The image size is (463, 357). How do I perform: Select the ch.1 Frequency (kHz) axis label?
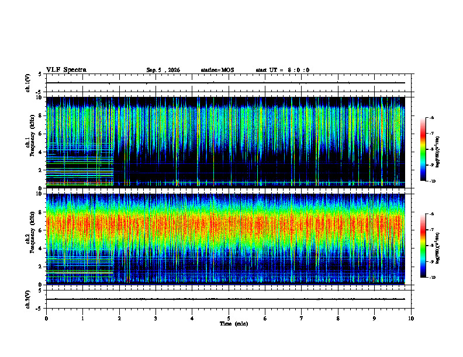[30, 142]
